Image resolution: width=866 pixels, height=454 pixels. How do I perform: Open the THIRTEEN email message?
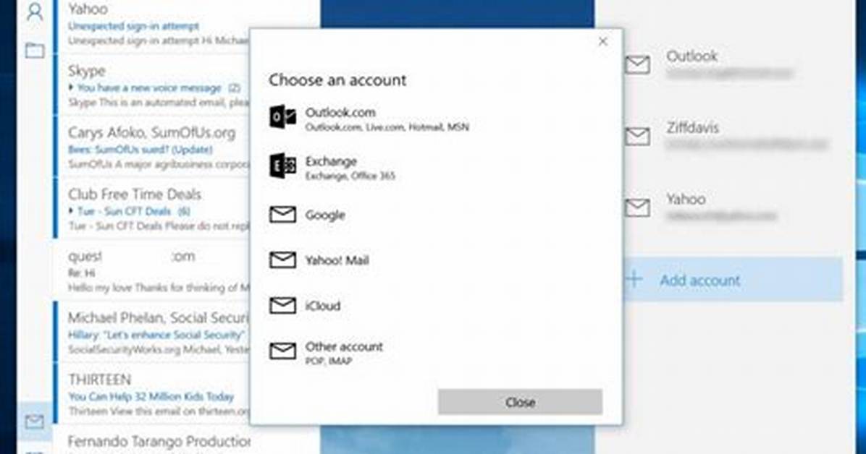(x=153, y=395)
